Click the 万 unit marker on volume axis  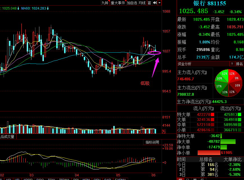coord(164,131)
